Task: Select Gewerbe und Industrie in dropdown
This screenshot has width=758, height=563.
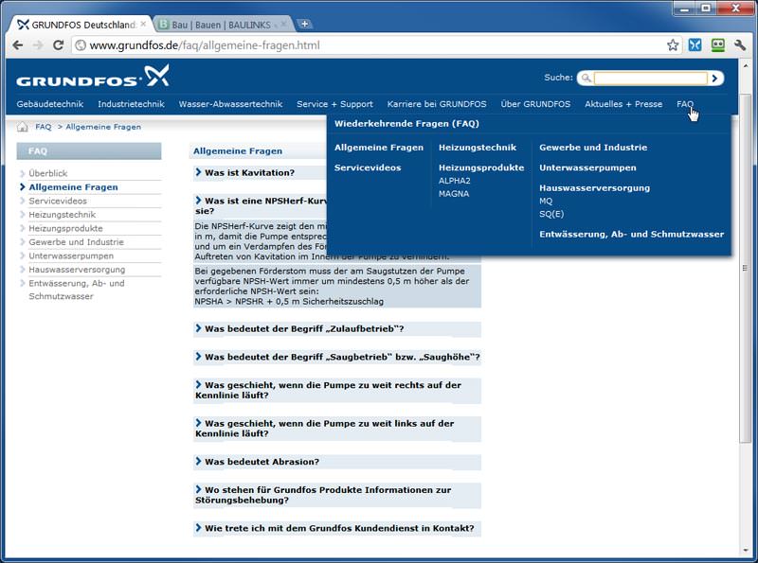Action: tap(593, 148)
